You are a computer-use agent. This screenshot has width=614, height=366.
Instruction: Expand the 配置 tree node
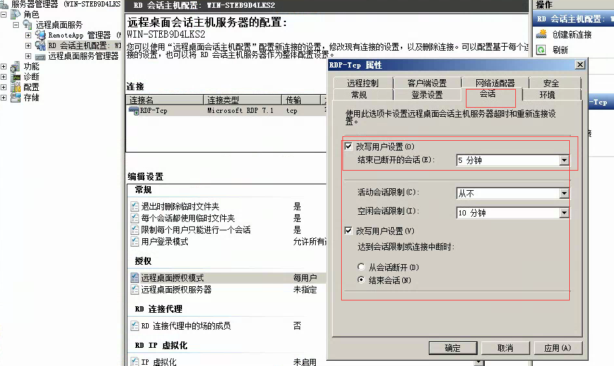(x=3, y=87)
